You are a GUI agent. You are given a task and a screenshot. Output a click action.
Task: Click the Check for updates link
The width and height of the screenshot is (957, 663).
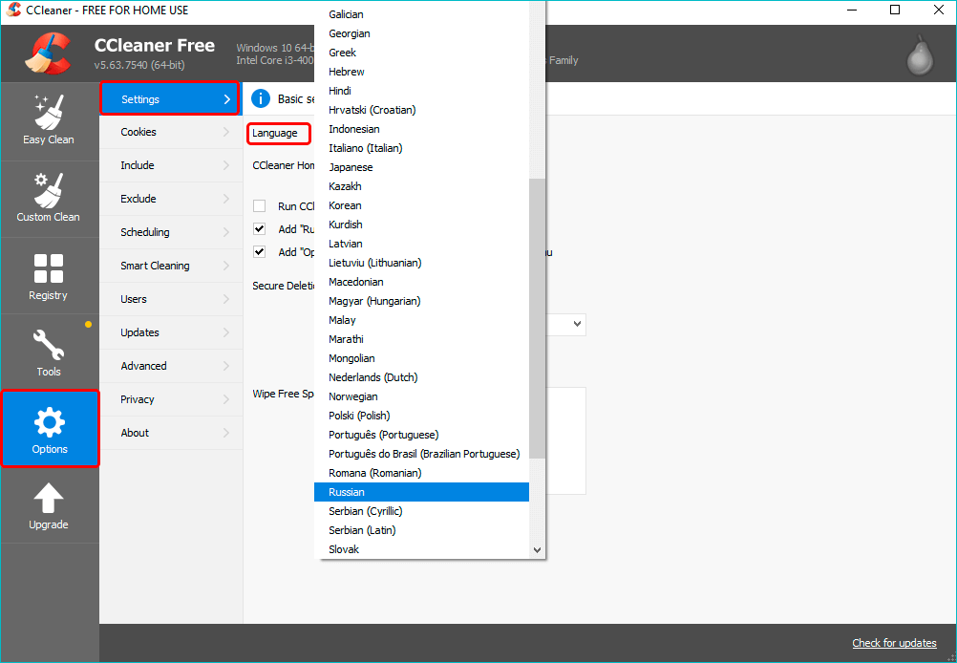click(894, 643)
